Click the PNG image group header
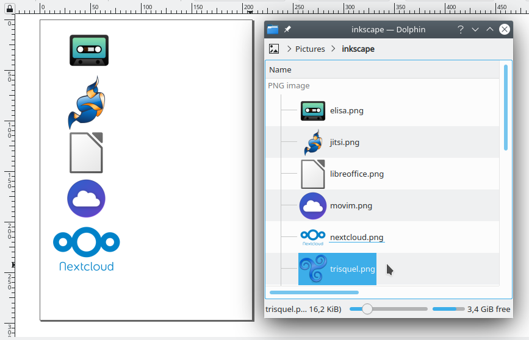529x340 pixels. coord(289,85)
